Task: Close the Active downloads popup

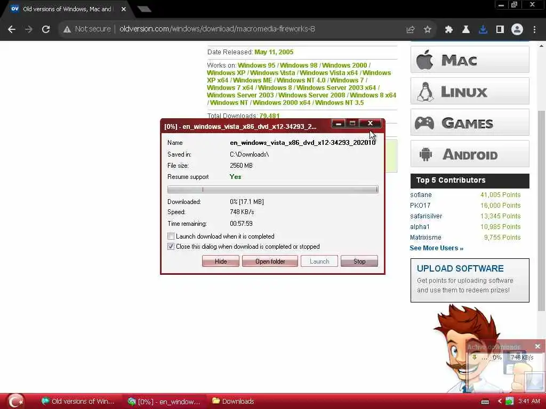Action: pos(537,346)
